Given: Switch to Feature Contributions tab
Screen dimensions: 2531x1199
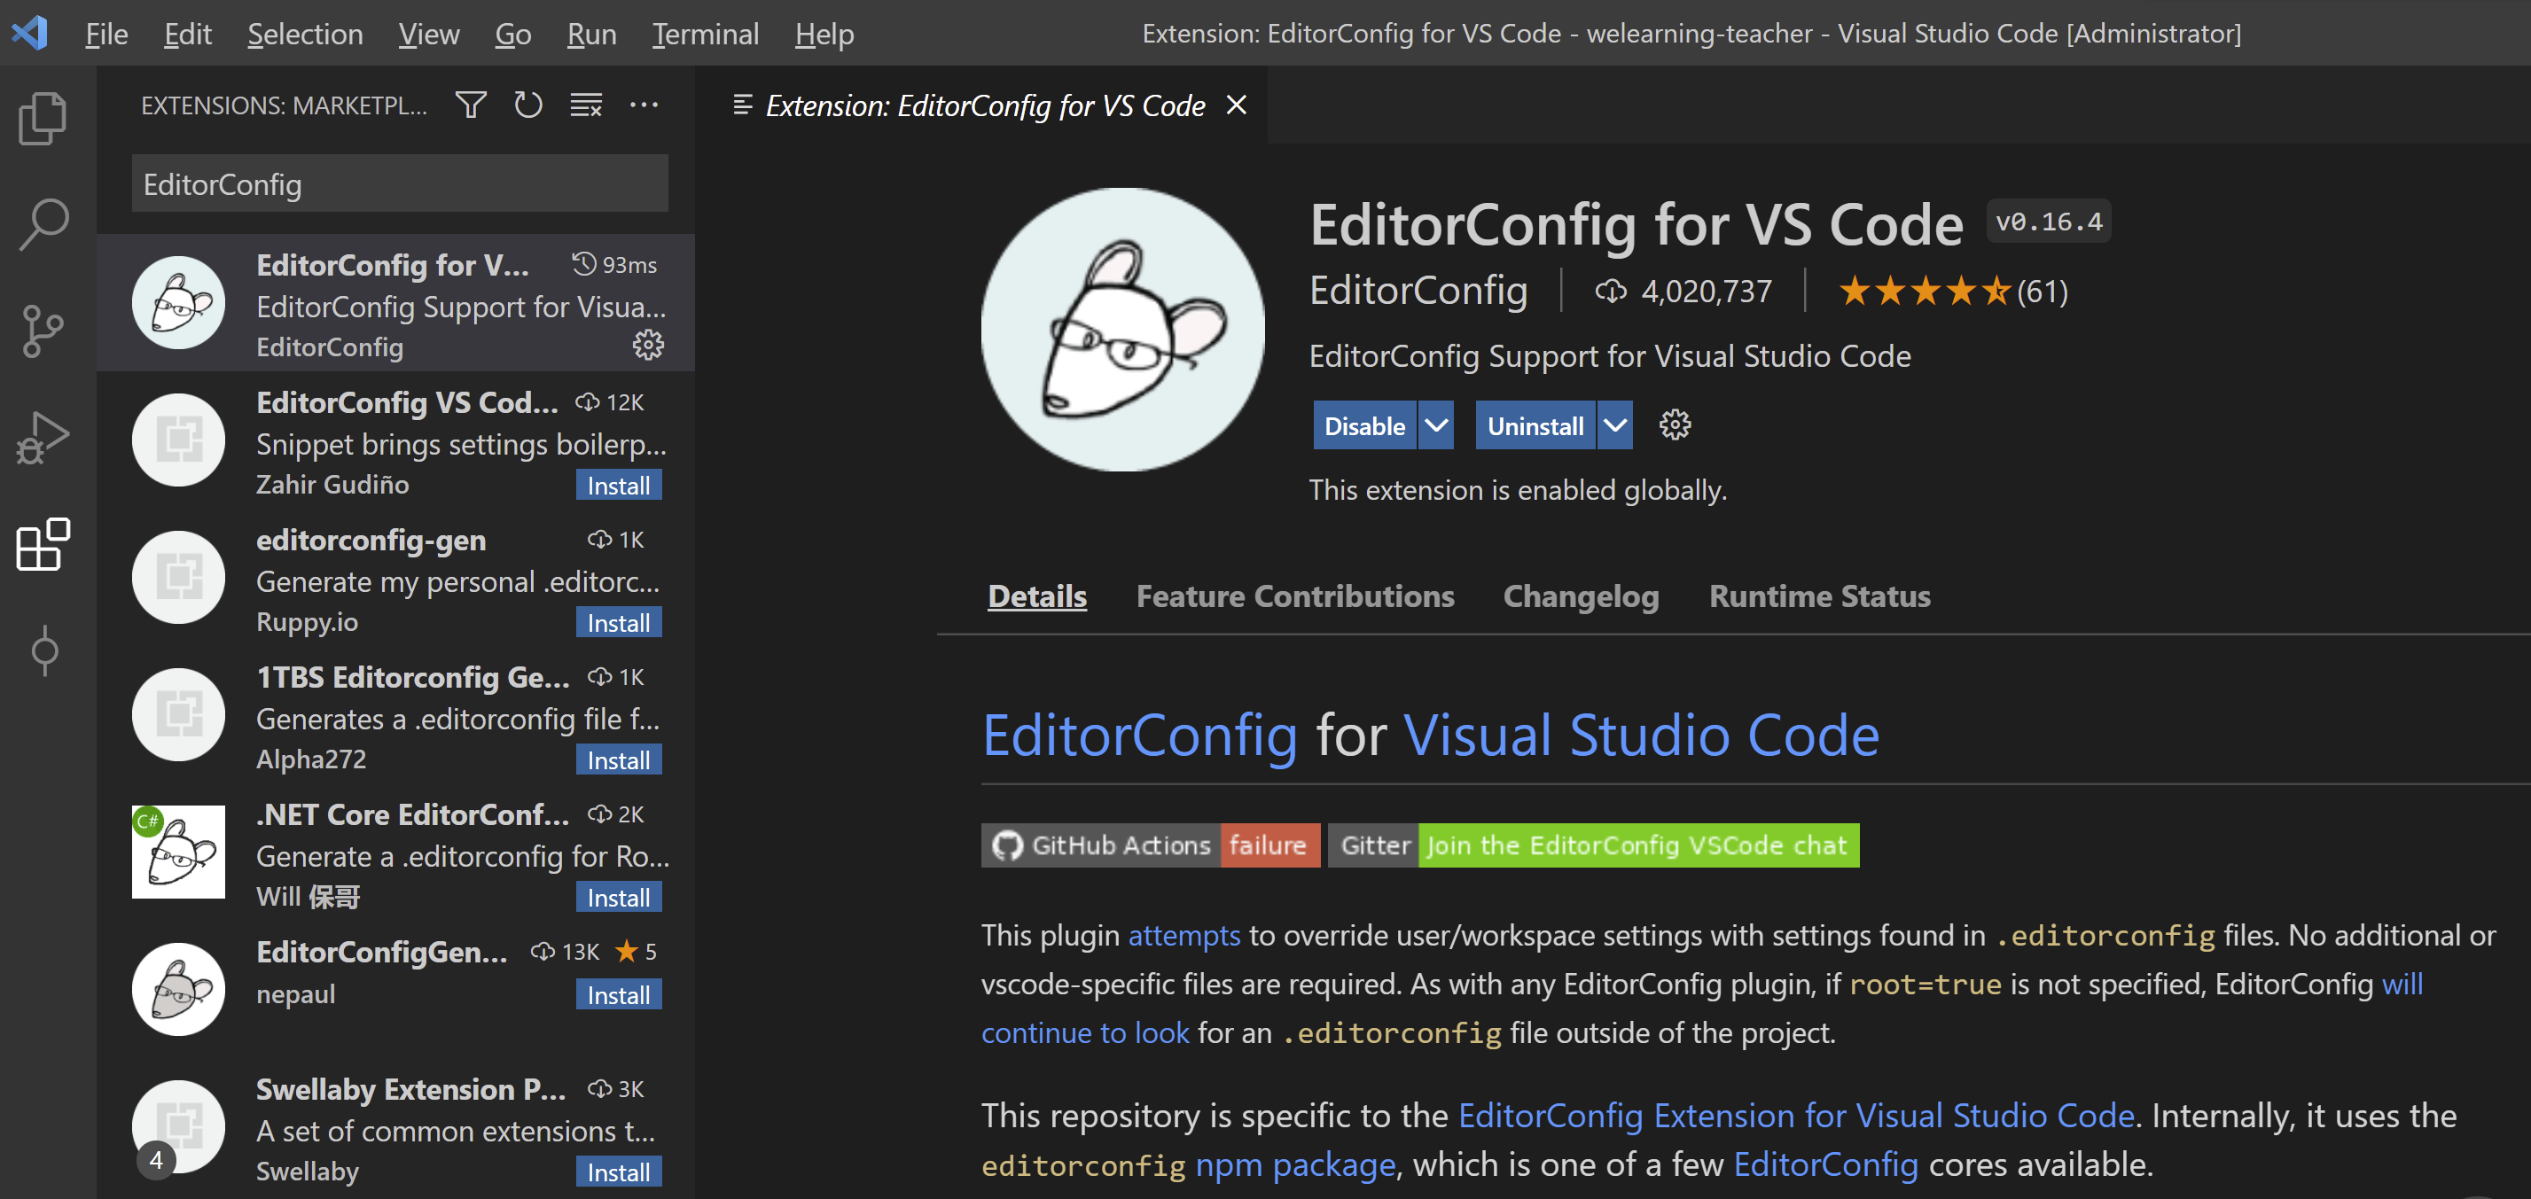Looking at the screenshot, I should [x=1295, y=596].
